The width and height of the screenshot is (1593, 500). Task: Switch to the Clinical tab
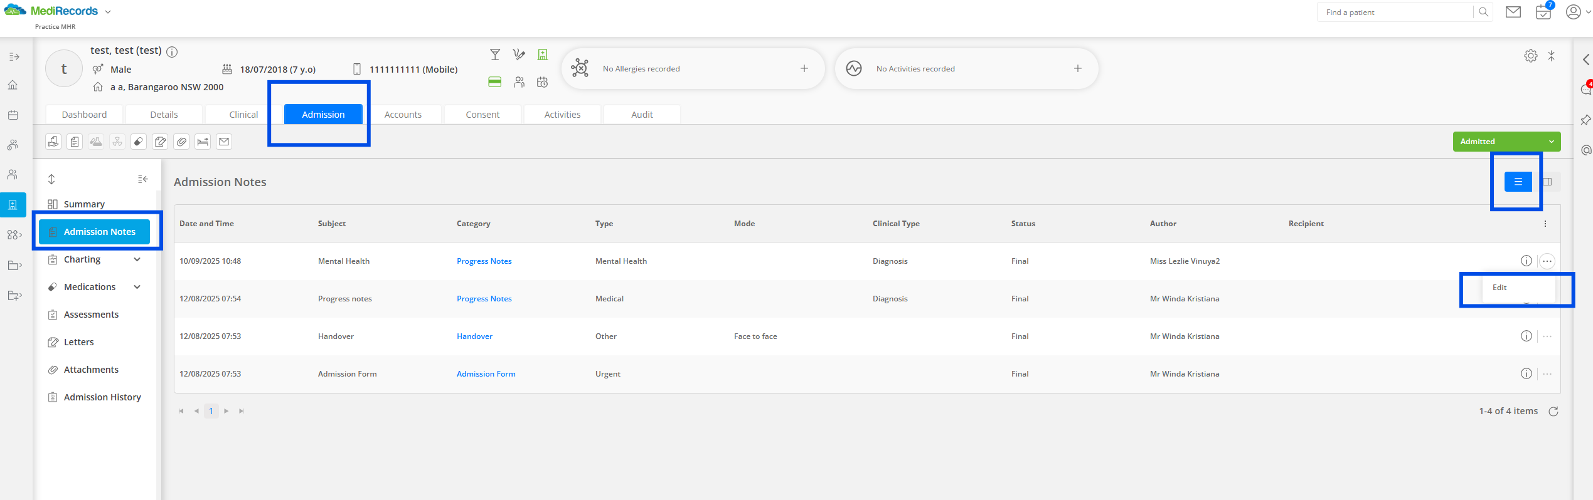(x=243, y=115)
